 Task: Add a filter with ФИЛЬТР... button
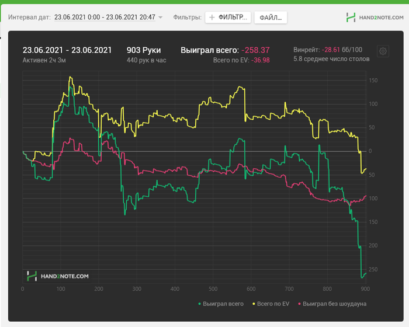[x=228, y=18]
